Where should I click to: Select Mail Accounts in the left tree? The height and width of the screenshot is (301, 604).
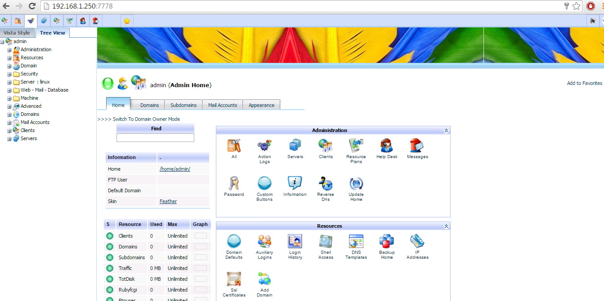35,122
